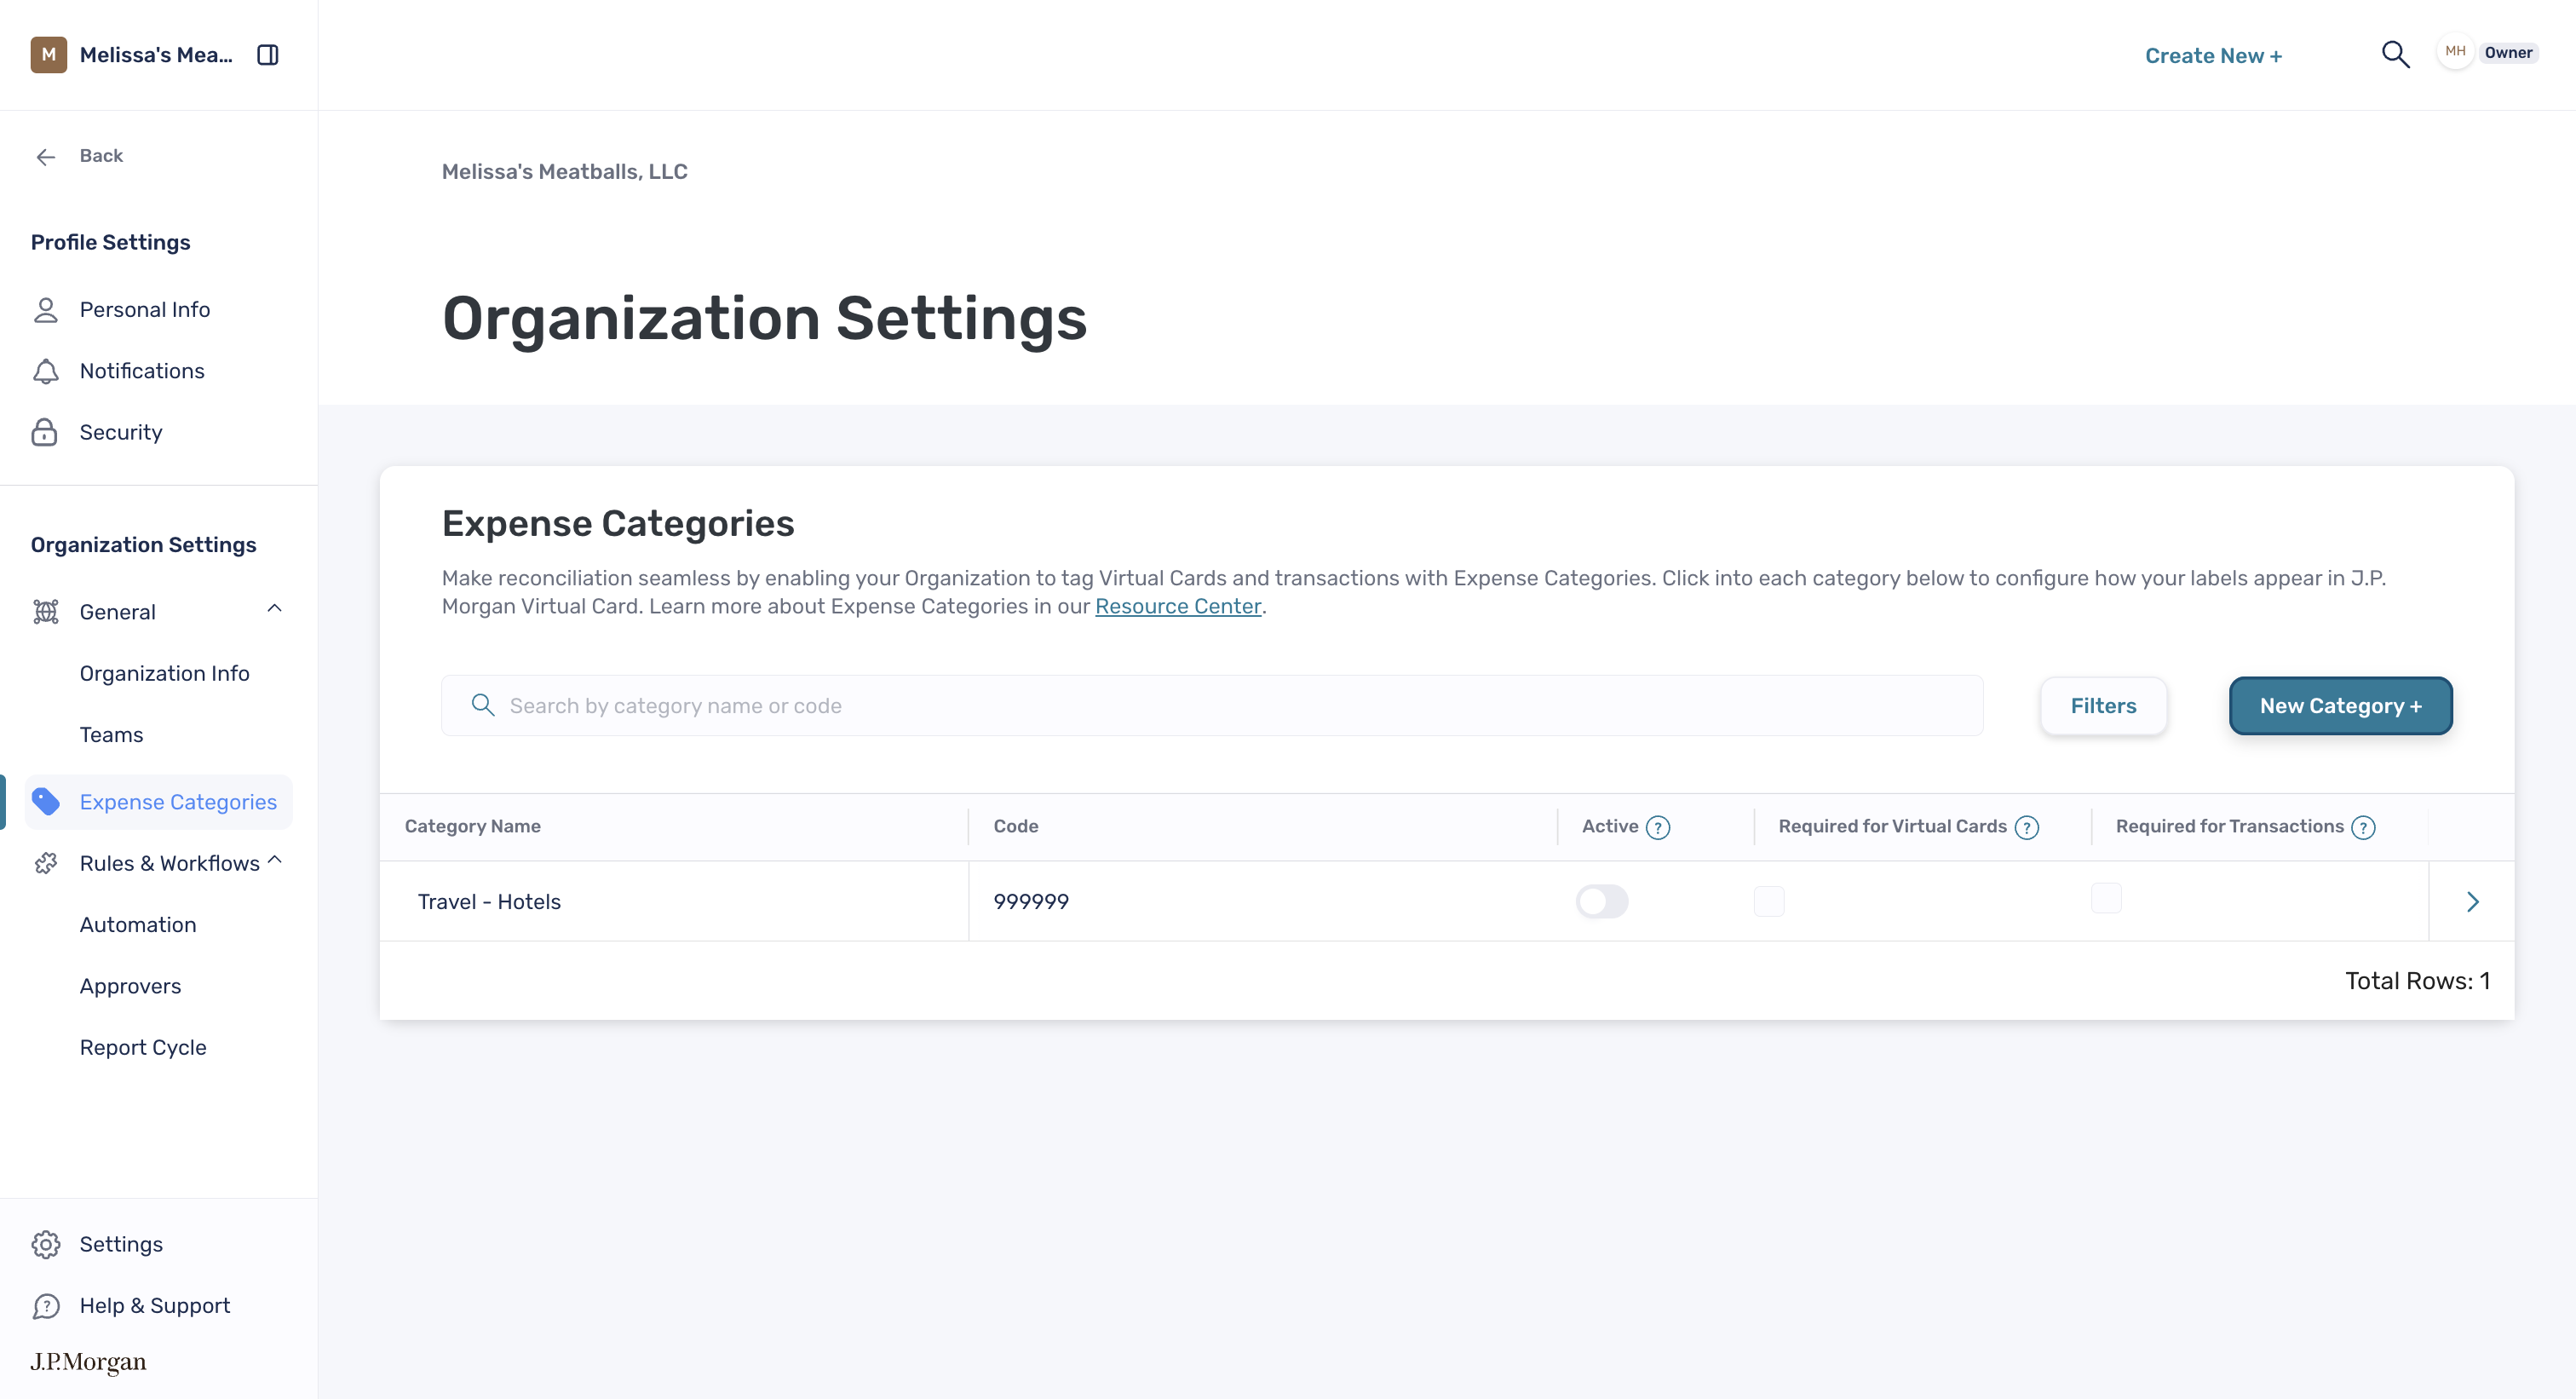Click the search field magnifier icon
Viewport: 2576px width, 1399px height.
[x=483, y=705]
